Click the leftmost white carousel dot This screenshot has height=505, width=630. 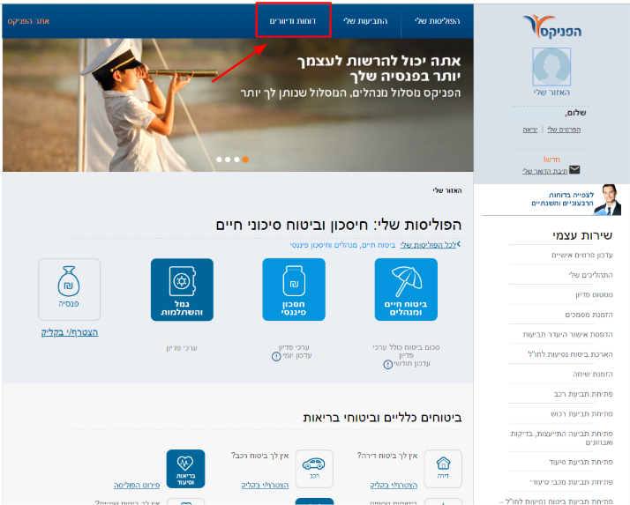(x=219, y=160)
